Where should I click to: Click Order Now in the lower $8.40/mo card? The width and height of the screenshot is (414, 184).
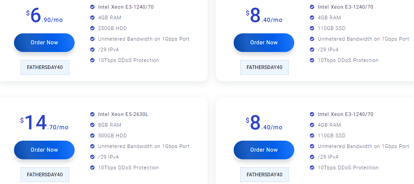[264, 150]
